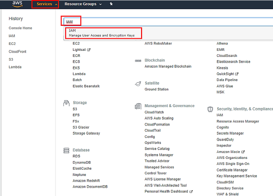Open Systems Manager service

159,155
